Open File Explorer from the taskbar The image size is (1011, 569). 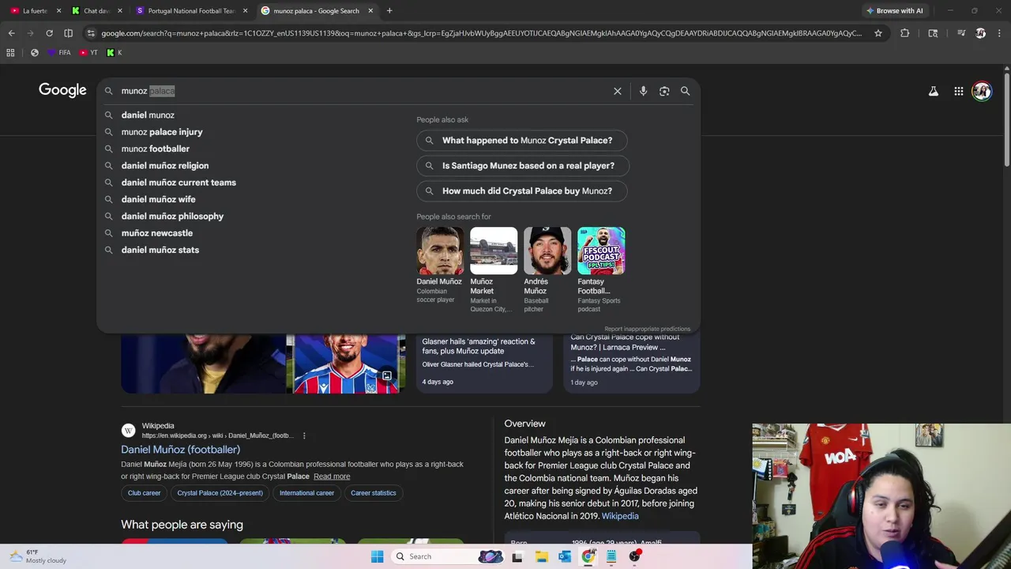[541, 556]
